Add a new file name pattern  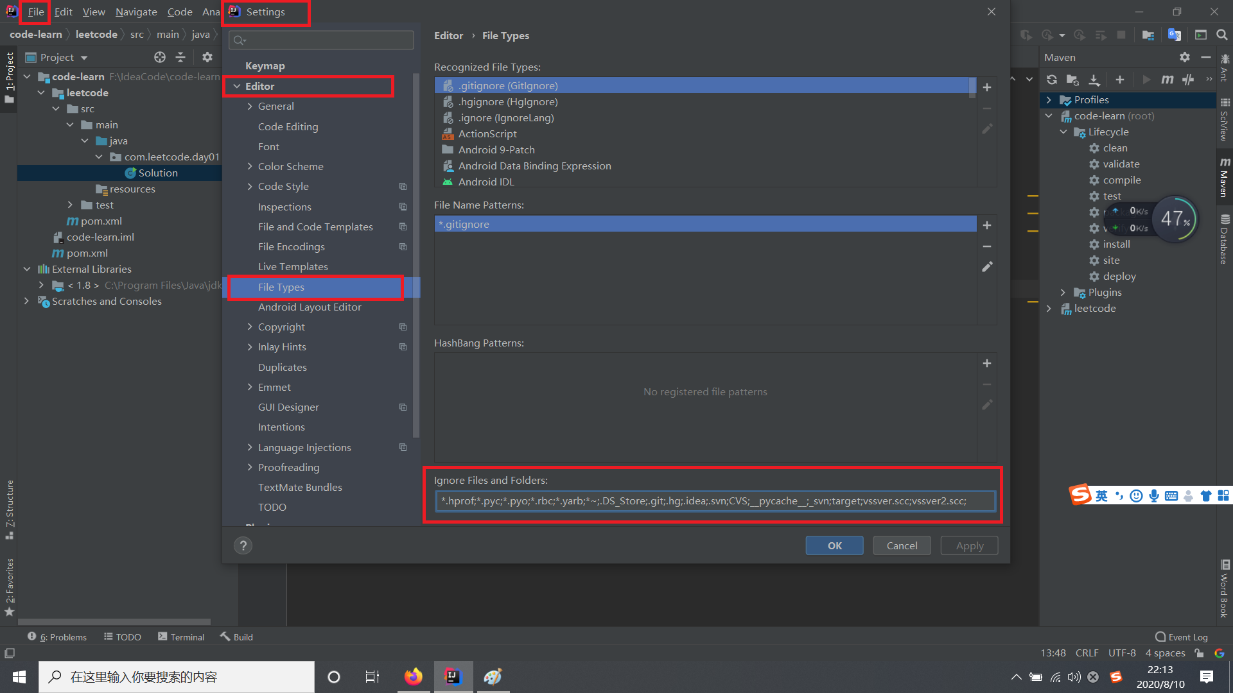[x=987, y=225]
